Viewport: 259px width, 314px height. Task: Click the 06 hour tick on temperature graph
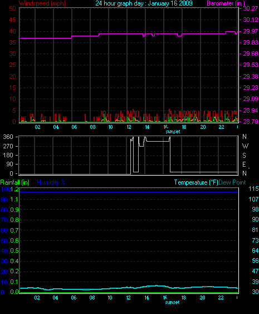pyautogui.click(x=74, y=298)
